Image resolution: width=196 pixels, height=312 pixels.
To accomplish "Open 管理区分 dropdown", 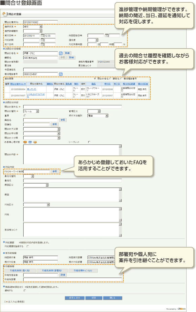I will point(94,111).
